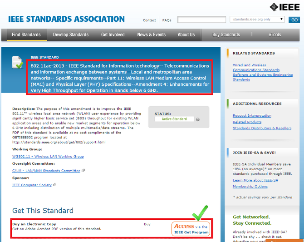Viewport: 304px width, 242px height.
Task: Open C/LM LAN/MAN Standards Committee link
Action: (x=46, y=171)
